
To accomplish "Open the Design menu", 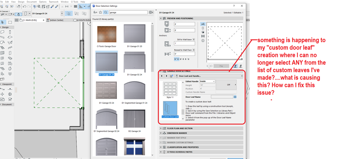I will [21, 2].
